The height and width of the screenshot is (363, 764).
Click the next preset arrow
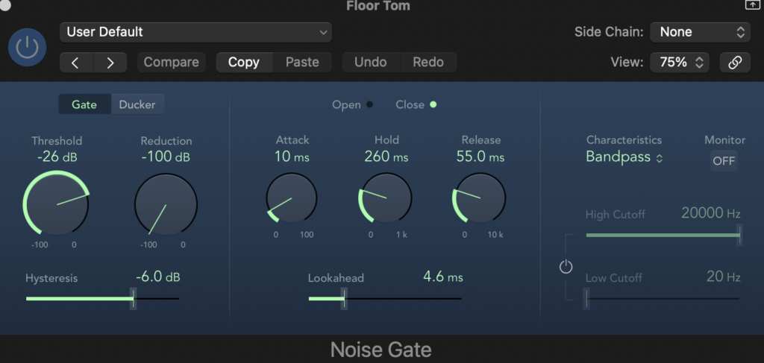110,63
